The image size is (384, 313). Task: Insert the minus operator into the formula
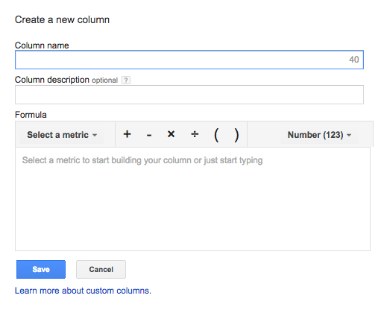click(x=149, y=135)
